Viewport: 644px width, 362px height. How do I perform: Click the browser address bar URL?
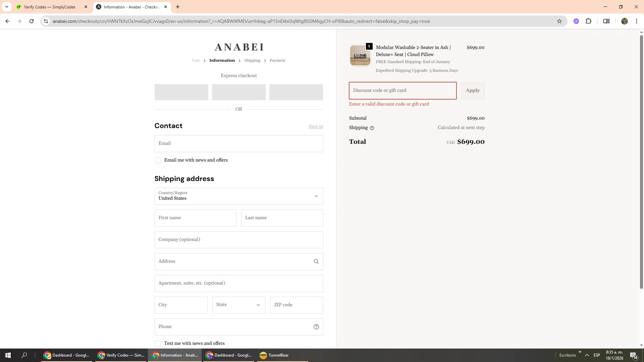click(x=241, y=21)
